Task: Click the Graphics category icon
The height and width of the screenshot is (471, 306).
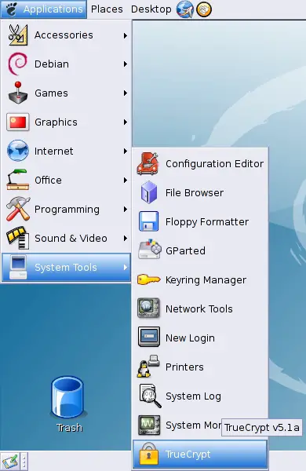Action: 18,122
